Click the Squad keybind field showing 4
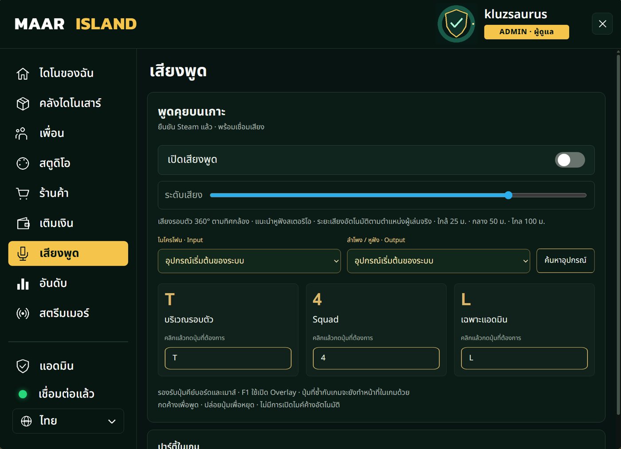The width and height of the screenshot is (621, 449). pyautogui.click(x=376, y=358)
